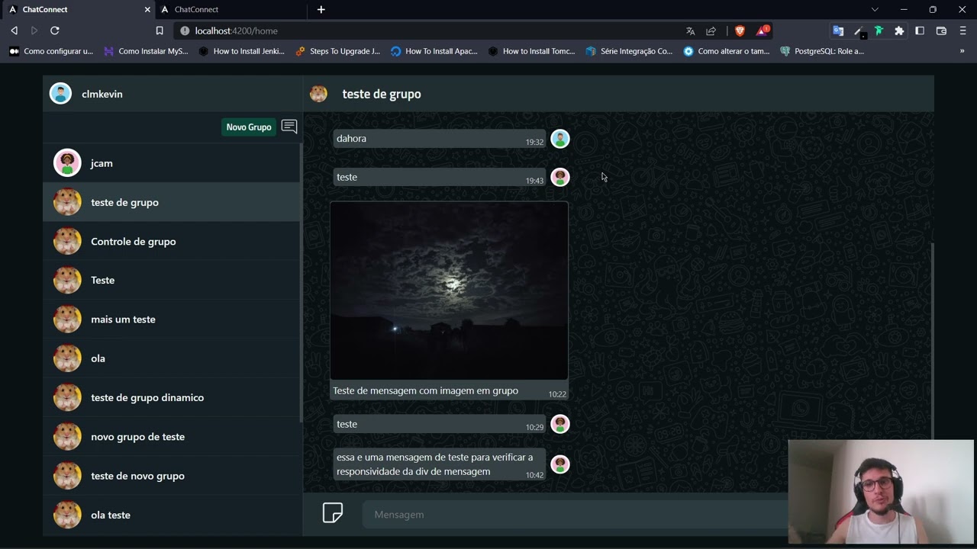The image size is (977, 549).
Task: Click the sender avatar next to dahora
Action: point(560,139)
